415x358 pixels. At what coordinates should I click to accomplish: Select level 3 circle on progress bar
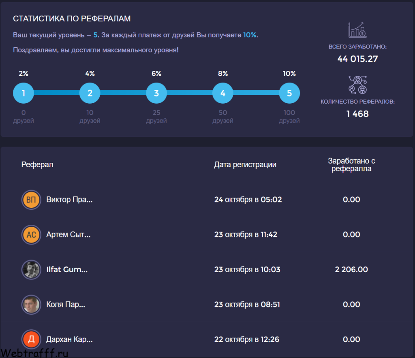coord(156,93)
